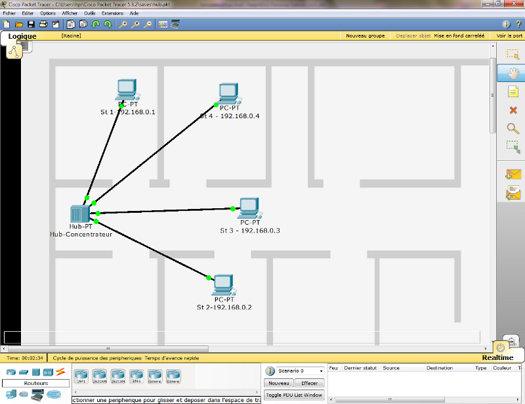This screenshot has width=525, height=404.
Task: Add a Simple PDU envelope
Action: tap(513, 174)
